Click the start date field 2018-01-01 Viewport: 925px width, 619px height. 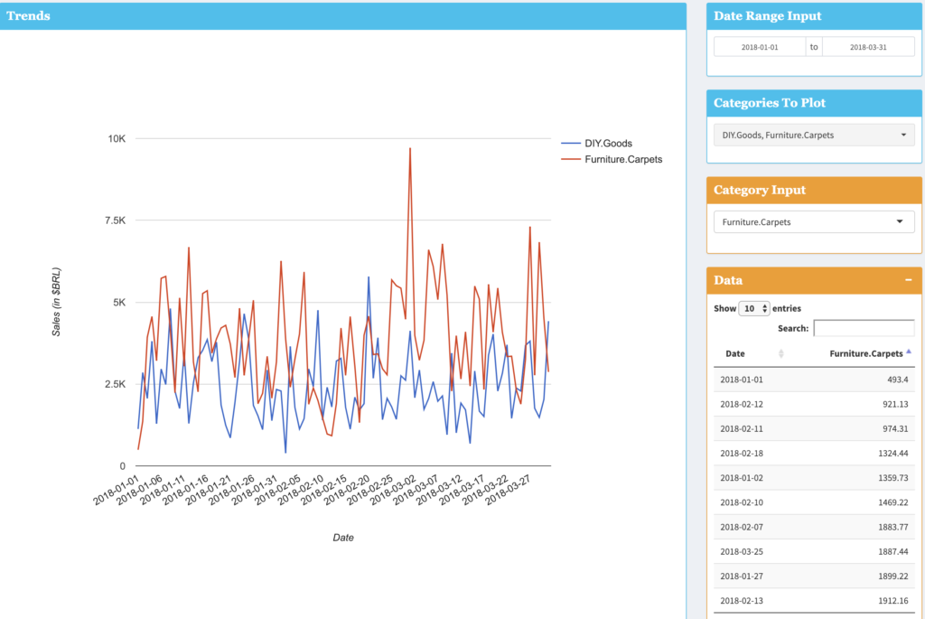(759, 47)
